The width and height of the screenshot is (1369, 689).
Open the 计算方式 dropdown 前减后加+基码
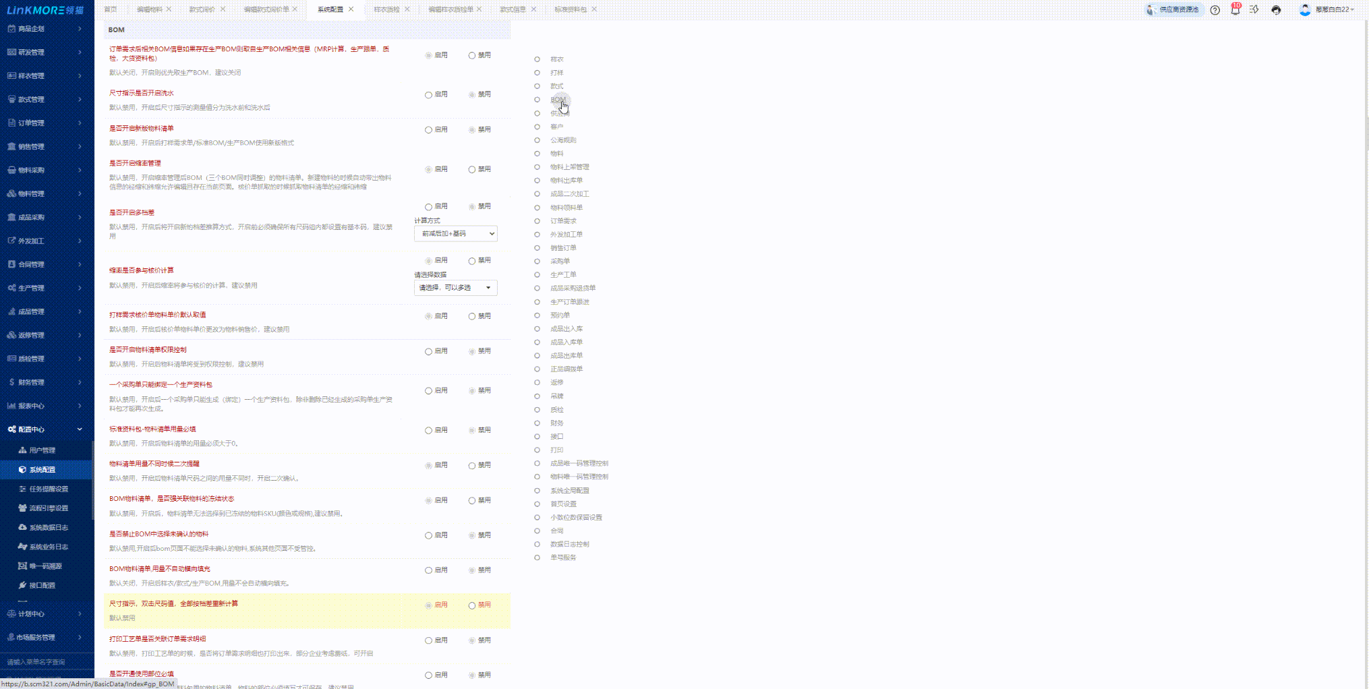point(456,234)
